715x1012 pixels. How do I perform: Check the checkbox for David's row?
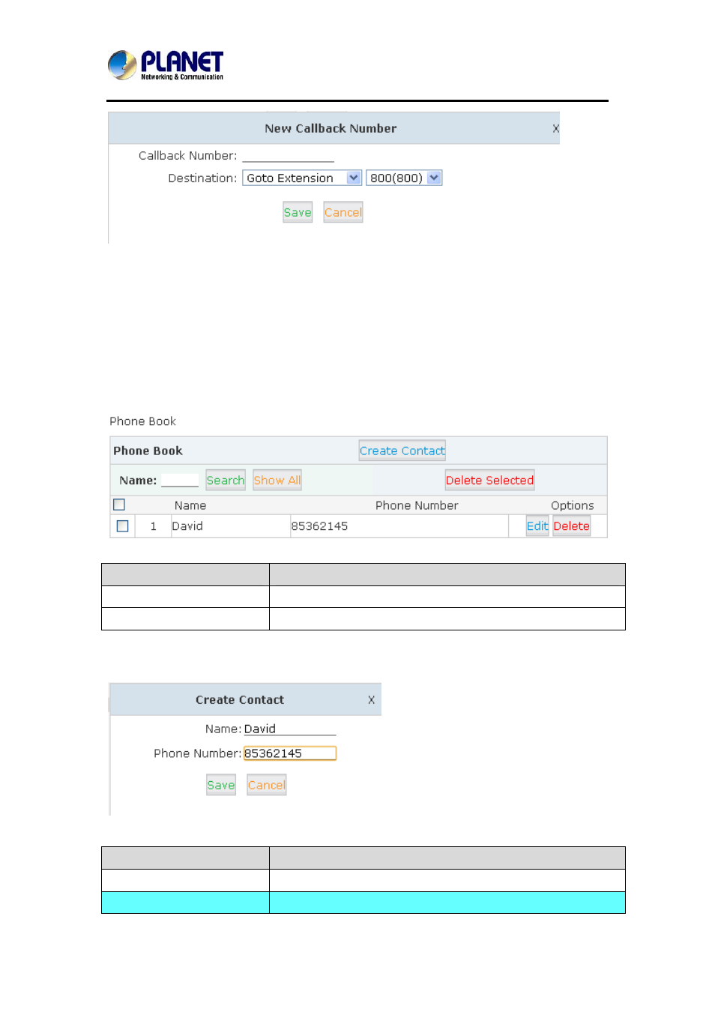pyautogui.click(x=123, y=526)
